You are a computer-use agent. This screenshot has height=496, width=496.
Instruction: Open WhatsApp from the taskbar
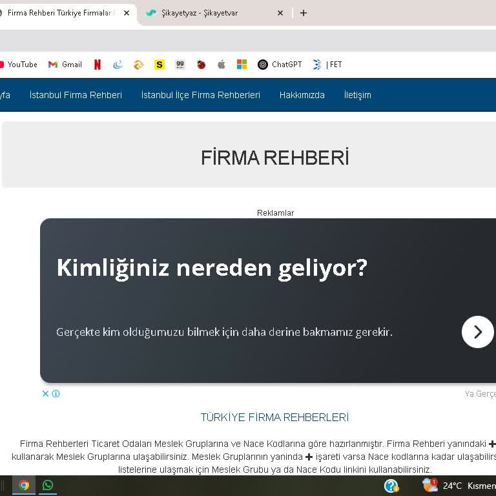[x=48, y=485]
